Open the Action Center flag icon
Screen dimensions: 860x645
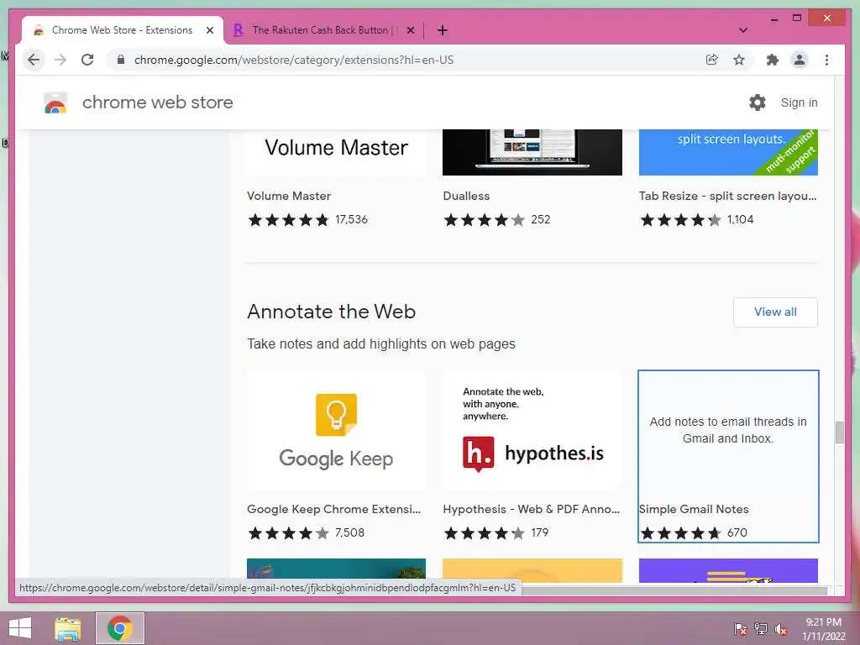coord(741,628)
